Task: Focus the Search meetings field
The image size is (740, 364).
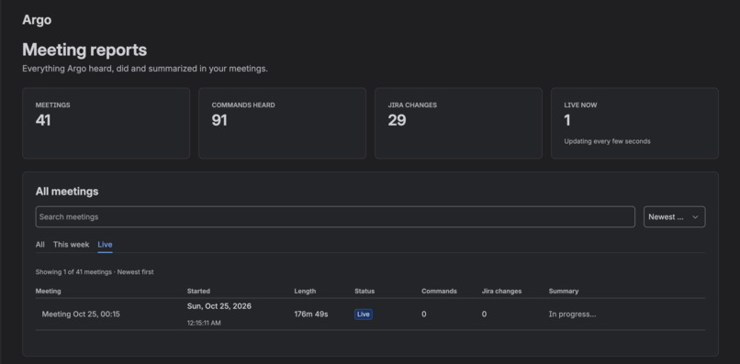Action: click(x=335, y=217)
